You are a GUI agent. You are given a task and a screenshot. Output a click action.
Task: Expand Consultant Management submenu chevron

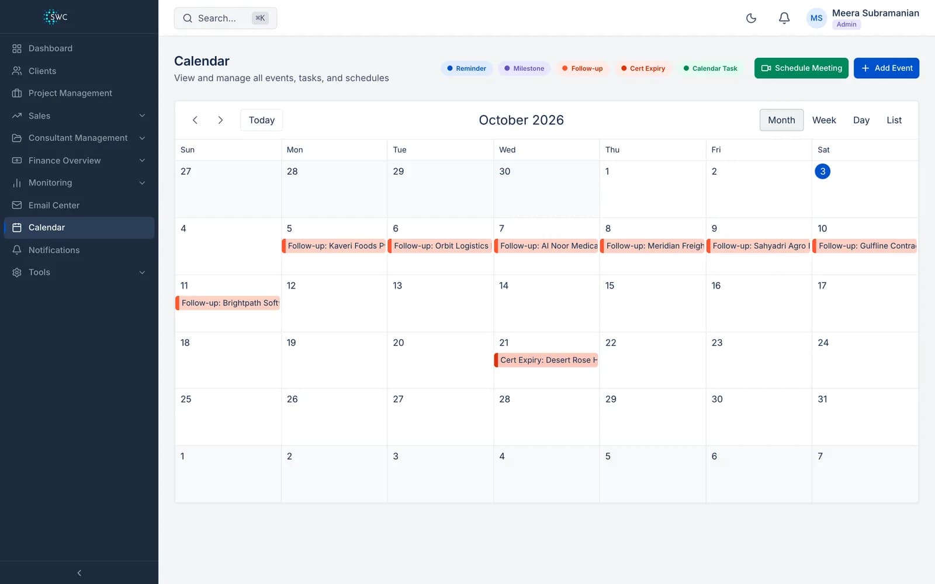pyautogui.click(x=142, y=138)
